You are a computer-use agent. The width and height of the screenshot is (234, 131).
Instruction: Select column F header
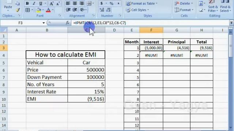click(151, 30)
